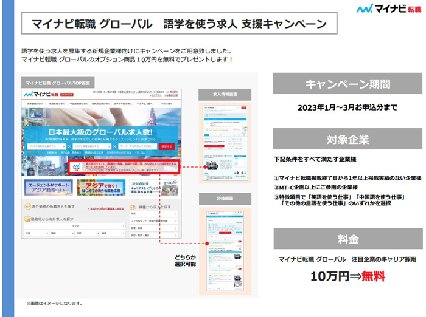
Task: Click the hero headline 日本最大級のグローバル求人数!
Action: click(x=100, y=132)
